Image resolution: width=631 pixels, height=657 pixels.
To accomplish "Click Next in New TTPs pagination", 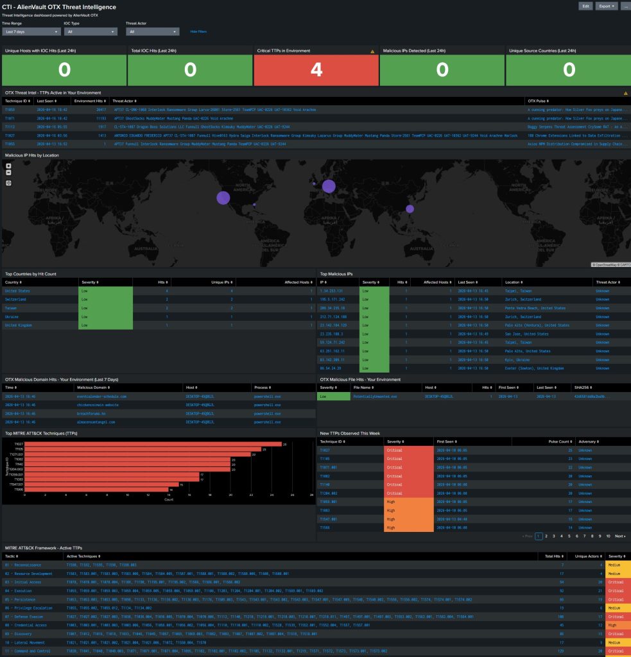I will (620, 536).
